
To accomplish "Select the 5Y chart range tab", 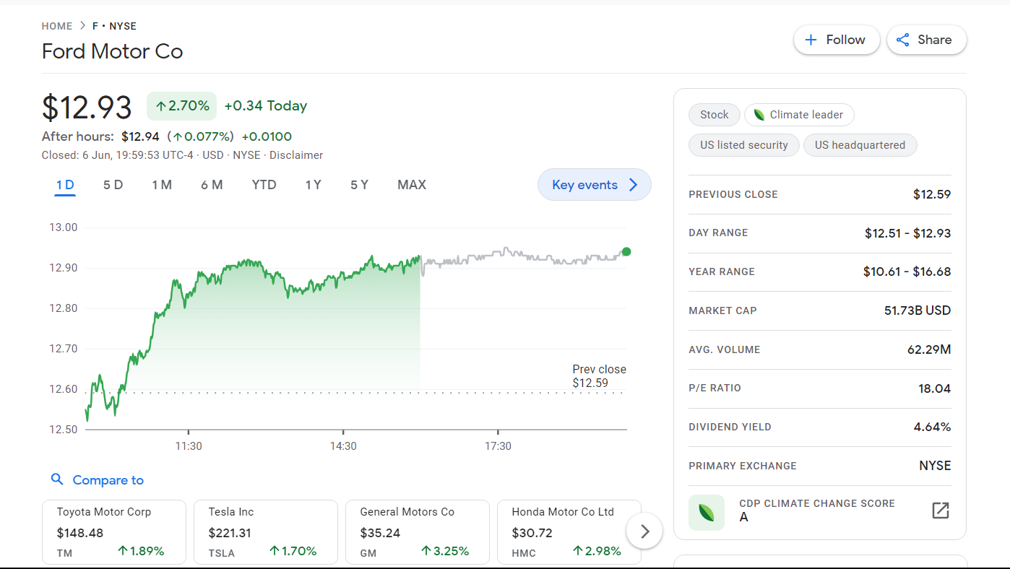I will pos(359,185).
